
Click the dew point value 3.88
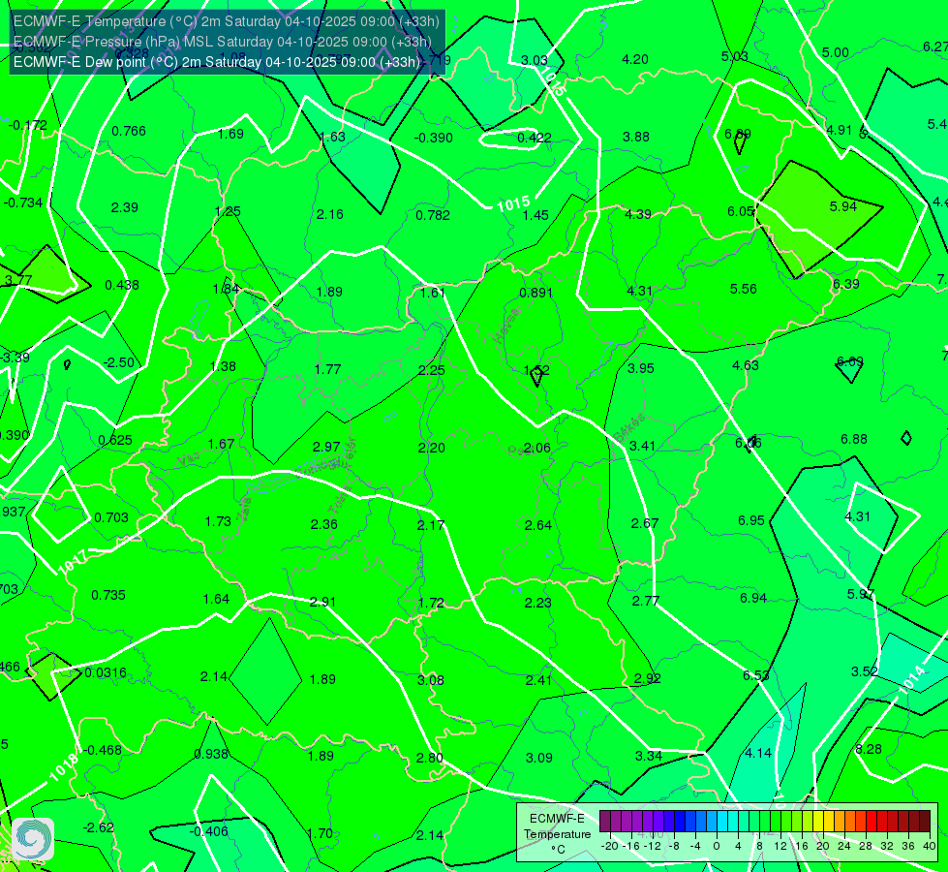pos(636,137)
